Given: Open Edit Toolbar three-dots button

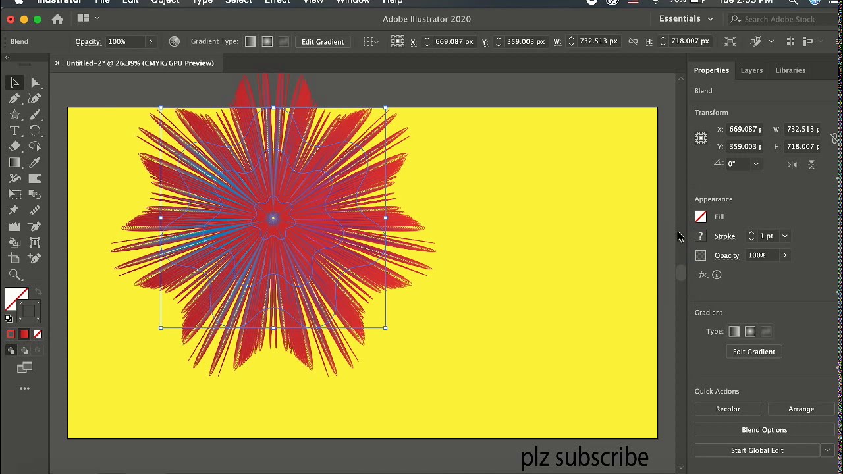Looking at the screenshot, I should [x=24, y=388].
